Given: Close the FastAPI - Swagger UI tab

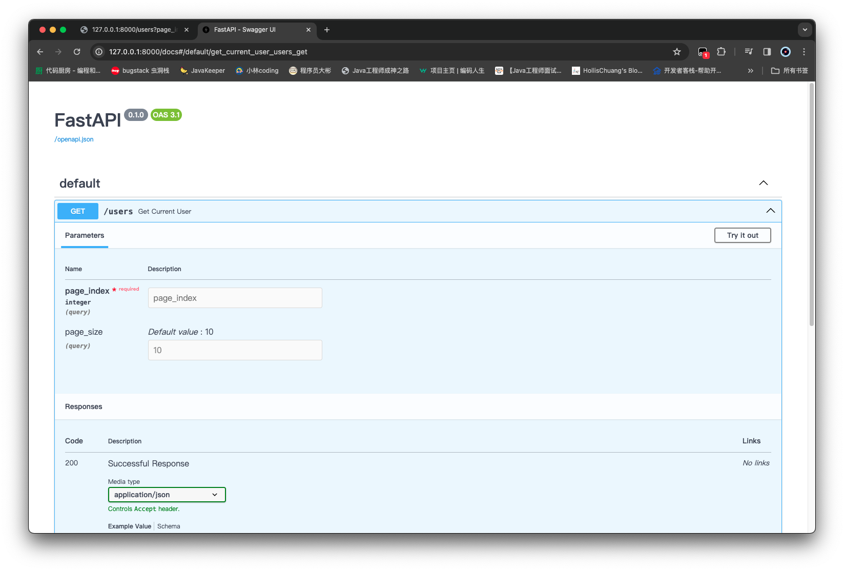Looking at the screenshot, I should [x=308, y=30].
